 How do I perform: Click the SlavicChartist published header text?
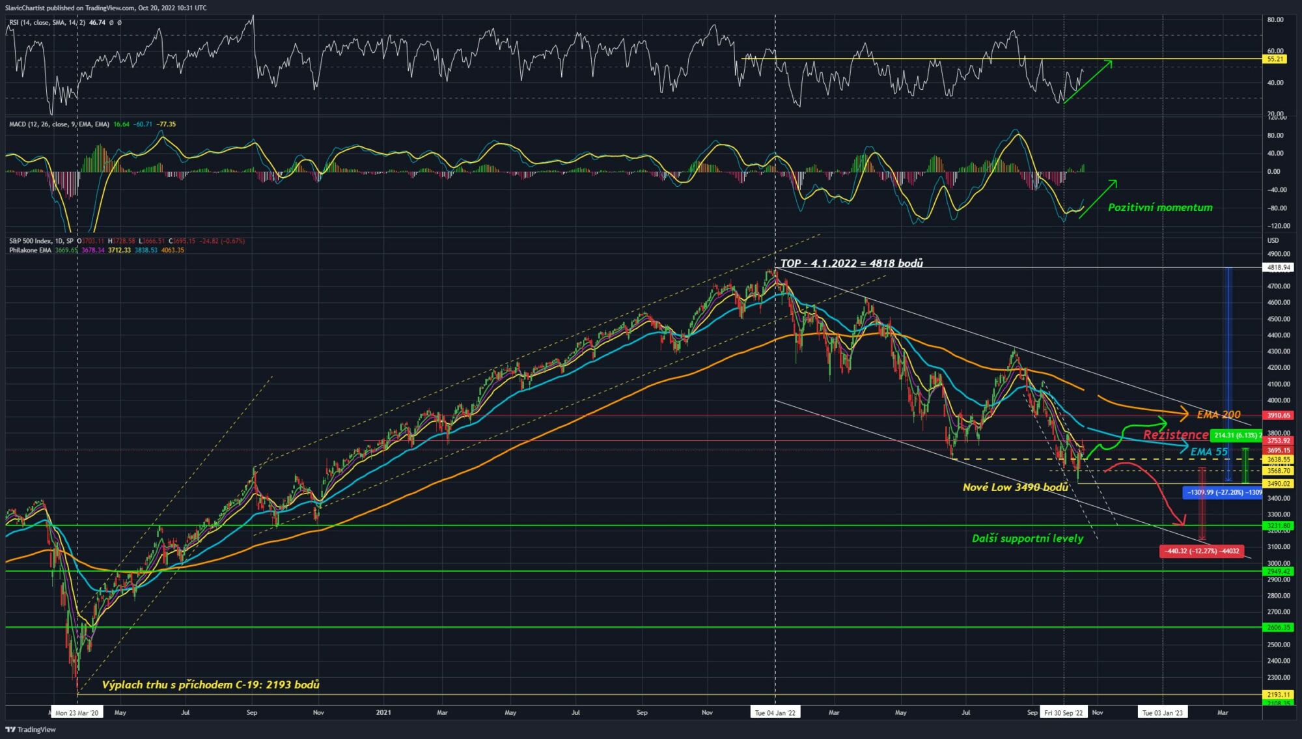tap(105, 8)
